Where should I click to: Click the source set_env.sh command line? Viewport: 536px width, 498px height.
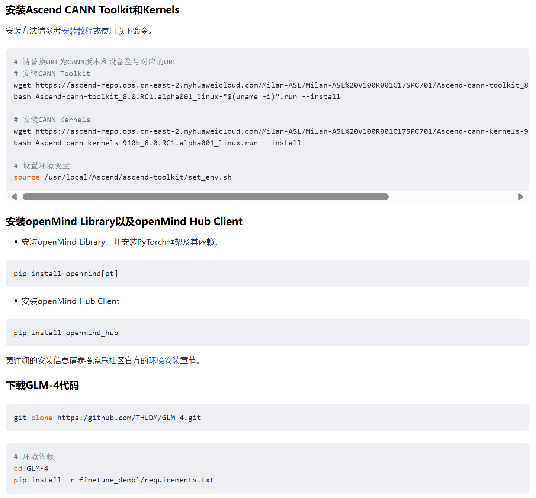point(123,177)
